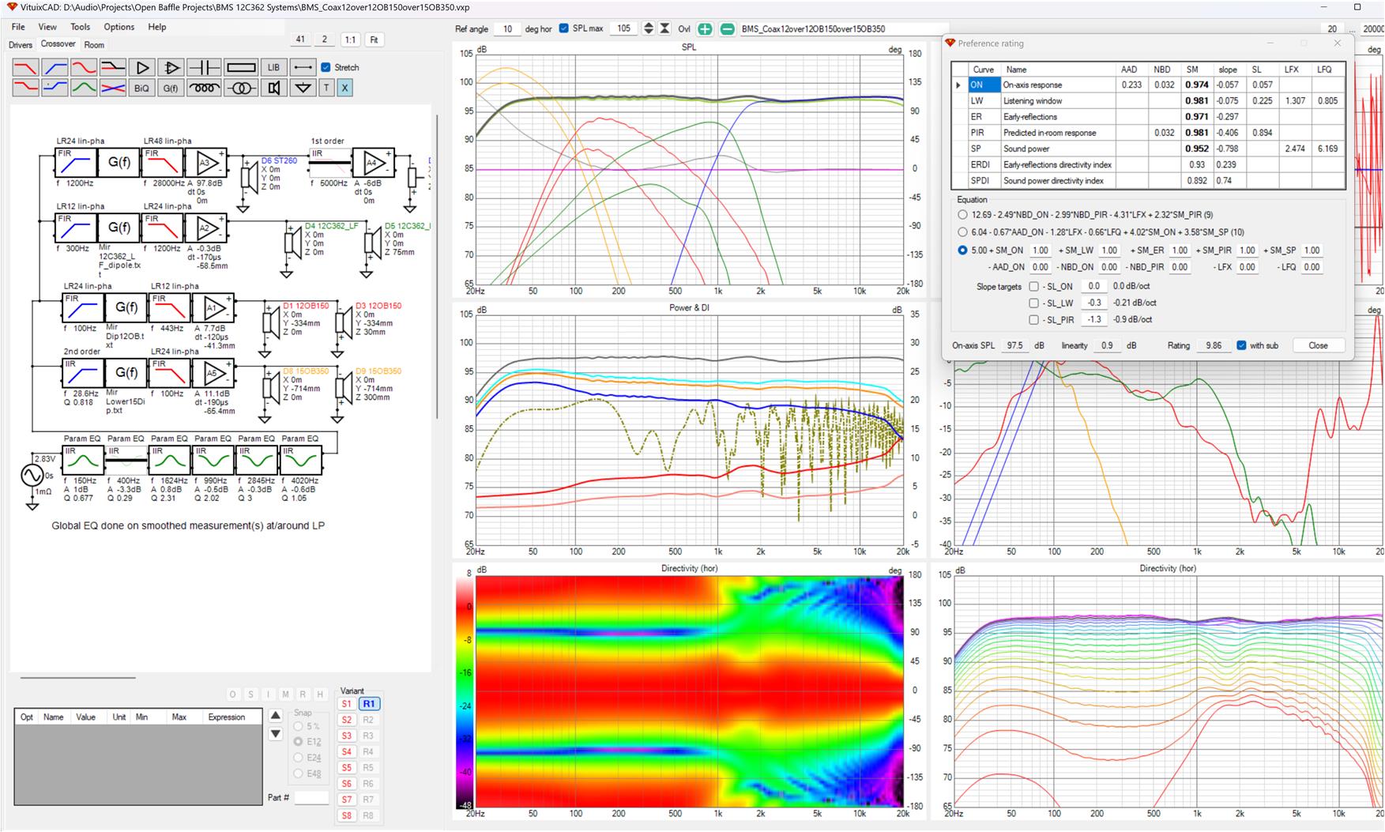This screenshot has width=1385, height=832.
Task: Switch to the Room tab
Action: [x=94, y=45]
